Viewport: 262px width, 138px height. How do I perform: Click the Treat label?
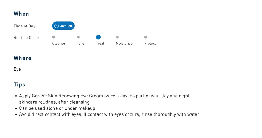point(100,43)
